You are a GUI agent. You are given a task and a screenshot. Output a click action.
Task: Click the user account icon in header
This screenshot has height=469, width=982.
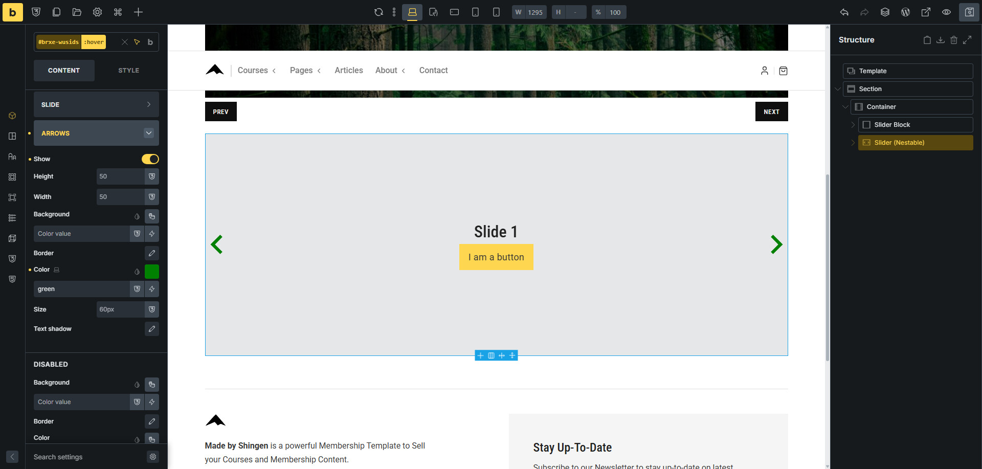[x=764, y=71]
